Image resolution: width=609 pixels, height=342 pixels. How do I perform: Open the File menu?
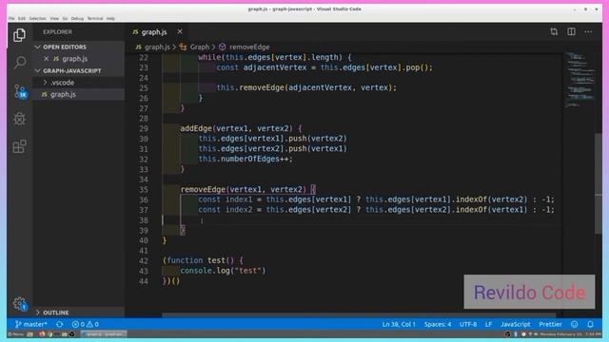[11, 18]
